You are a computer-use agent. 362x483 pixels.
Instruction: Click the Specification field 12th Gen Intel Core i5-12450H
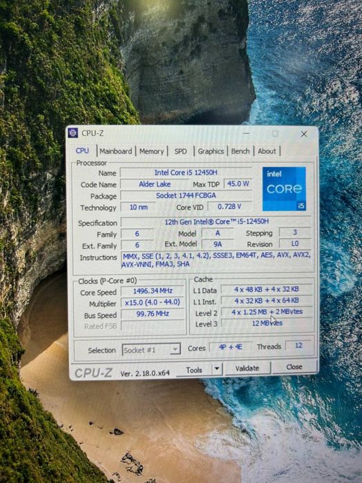click(217, 221)
